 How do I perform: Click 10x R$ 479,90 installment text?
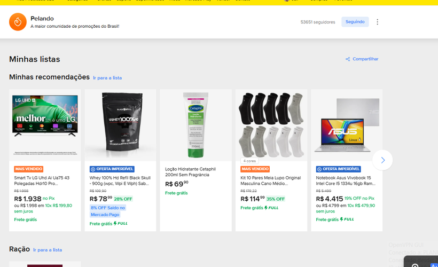[x=361, y=206]
